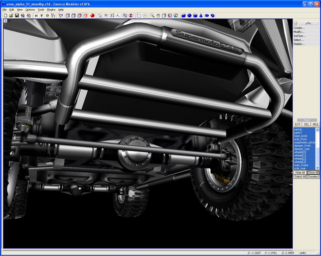Open the Tools menu
321x256 pixels.
(41, 9)
